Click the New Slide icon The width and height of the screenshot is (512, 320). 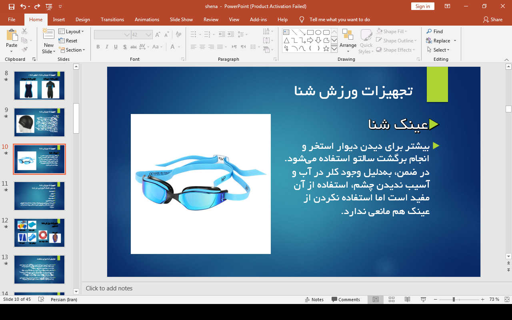tap(48, 35)
